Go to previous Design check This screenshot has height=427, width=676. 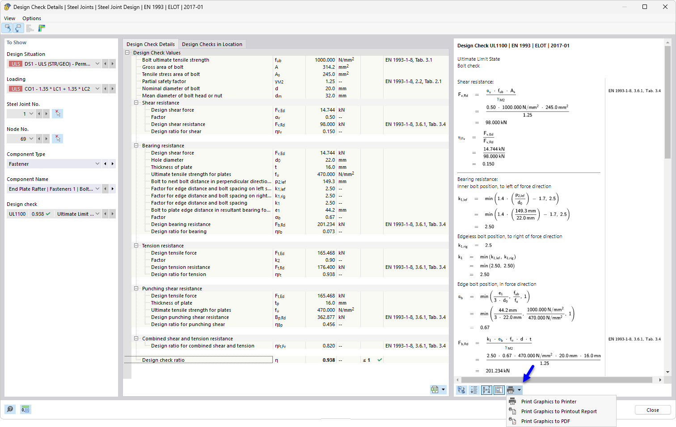[x=106, y=214]
